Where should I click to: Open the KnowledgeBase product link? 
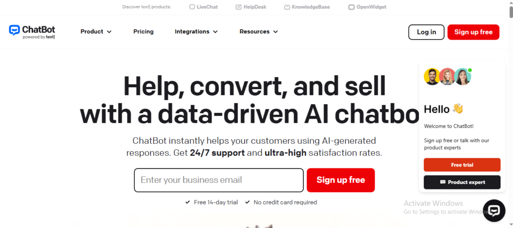307,7
